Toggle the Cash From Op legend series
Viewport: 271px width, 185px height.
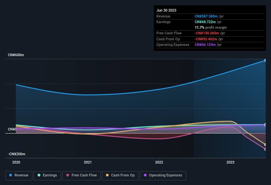click(120, 175)
